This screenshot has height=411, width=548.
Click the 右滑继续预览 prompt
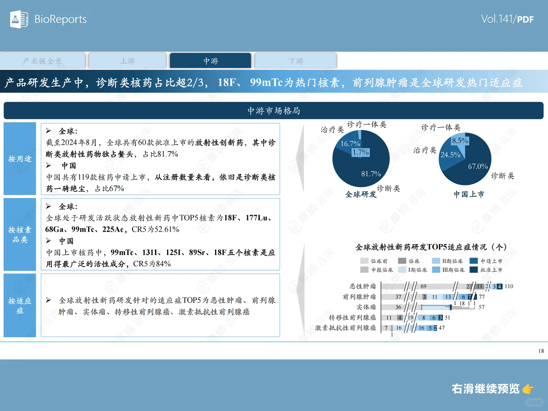click(486, 389)
